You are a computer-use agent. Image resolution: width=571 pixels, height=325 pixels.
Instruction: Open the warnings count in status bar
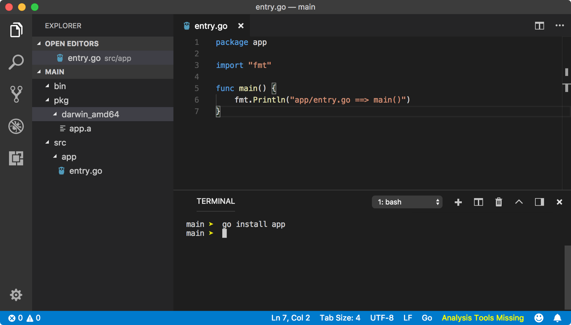click(34, 318)
